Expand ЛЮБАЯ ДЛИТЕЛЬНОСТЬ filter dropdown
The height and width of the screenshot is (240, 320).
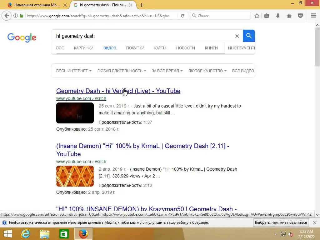(x=122, y=71)
